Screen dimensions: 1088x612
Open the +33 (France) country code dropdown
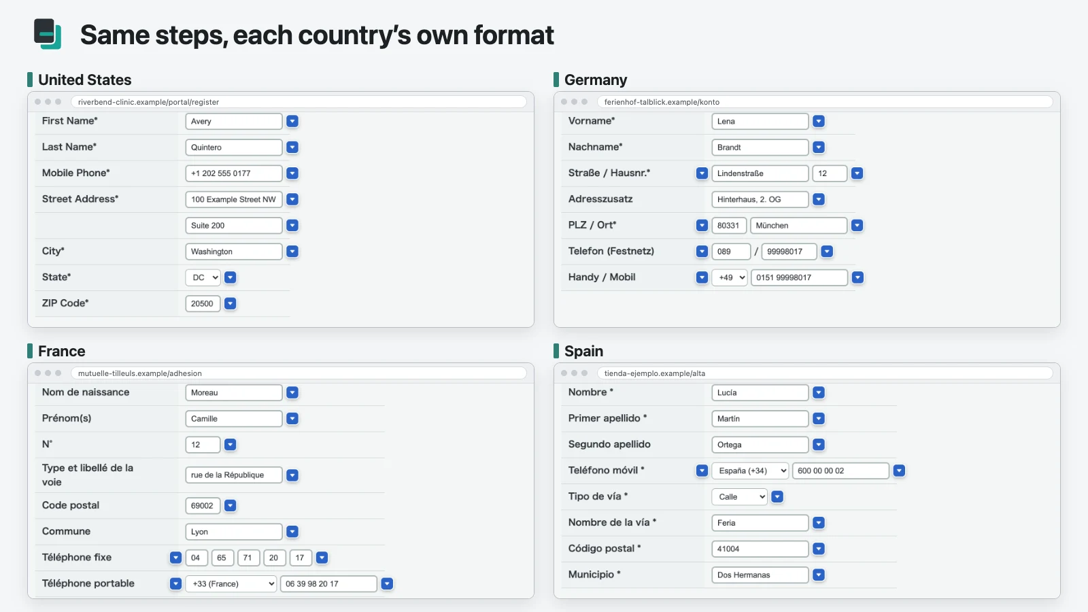pyautogui.click(x=231, y=583)
